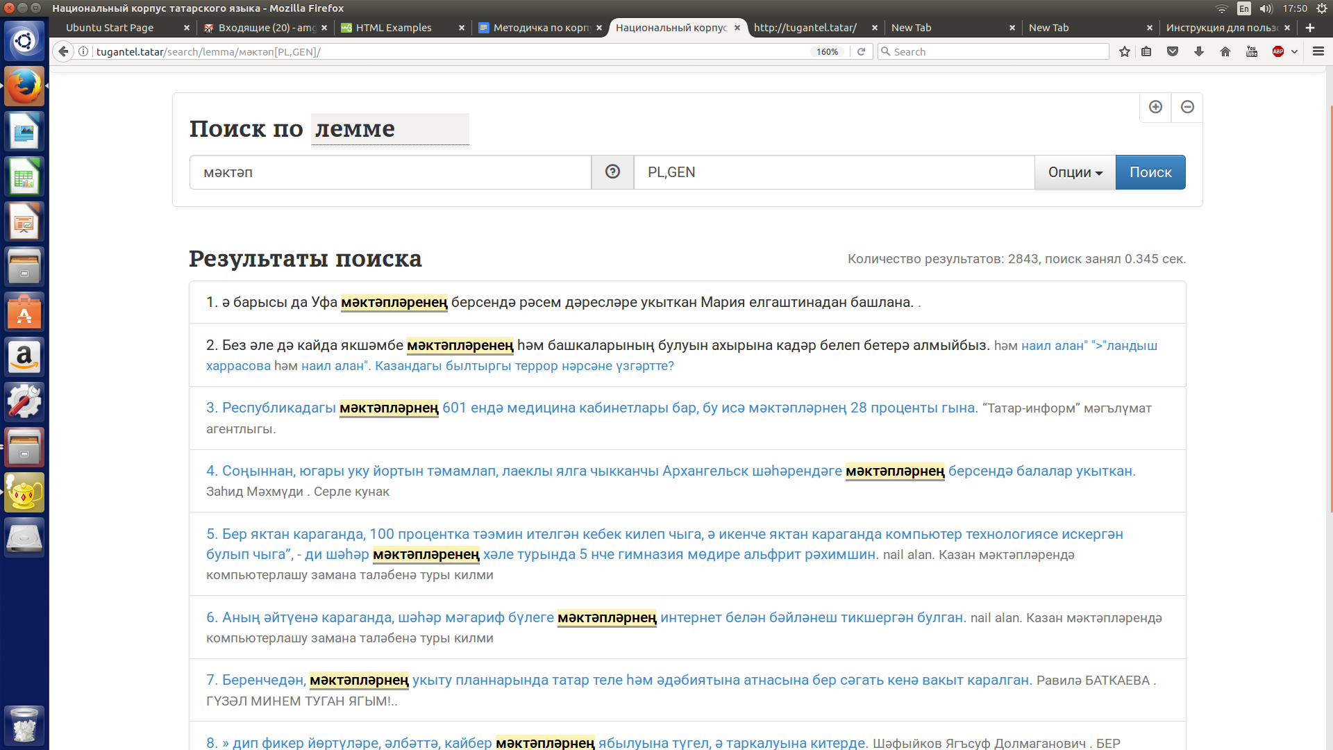The image size is (1333, 750).
Task: Reload the current page
Action: (862, 51)
